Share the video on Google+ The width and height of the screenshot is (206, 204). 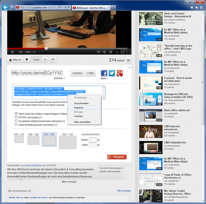click(x=119, y=73)
